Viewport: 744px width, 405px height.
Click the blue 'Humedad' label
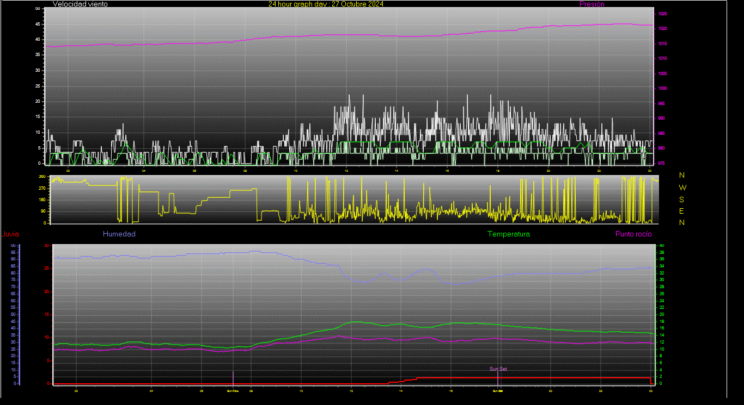[119, 234]
